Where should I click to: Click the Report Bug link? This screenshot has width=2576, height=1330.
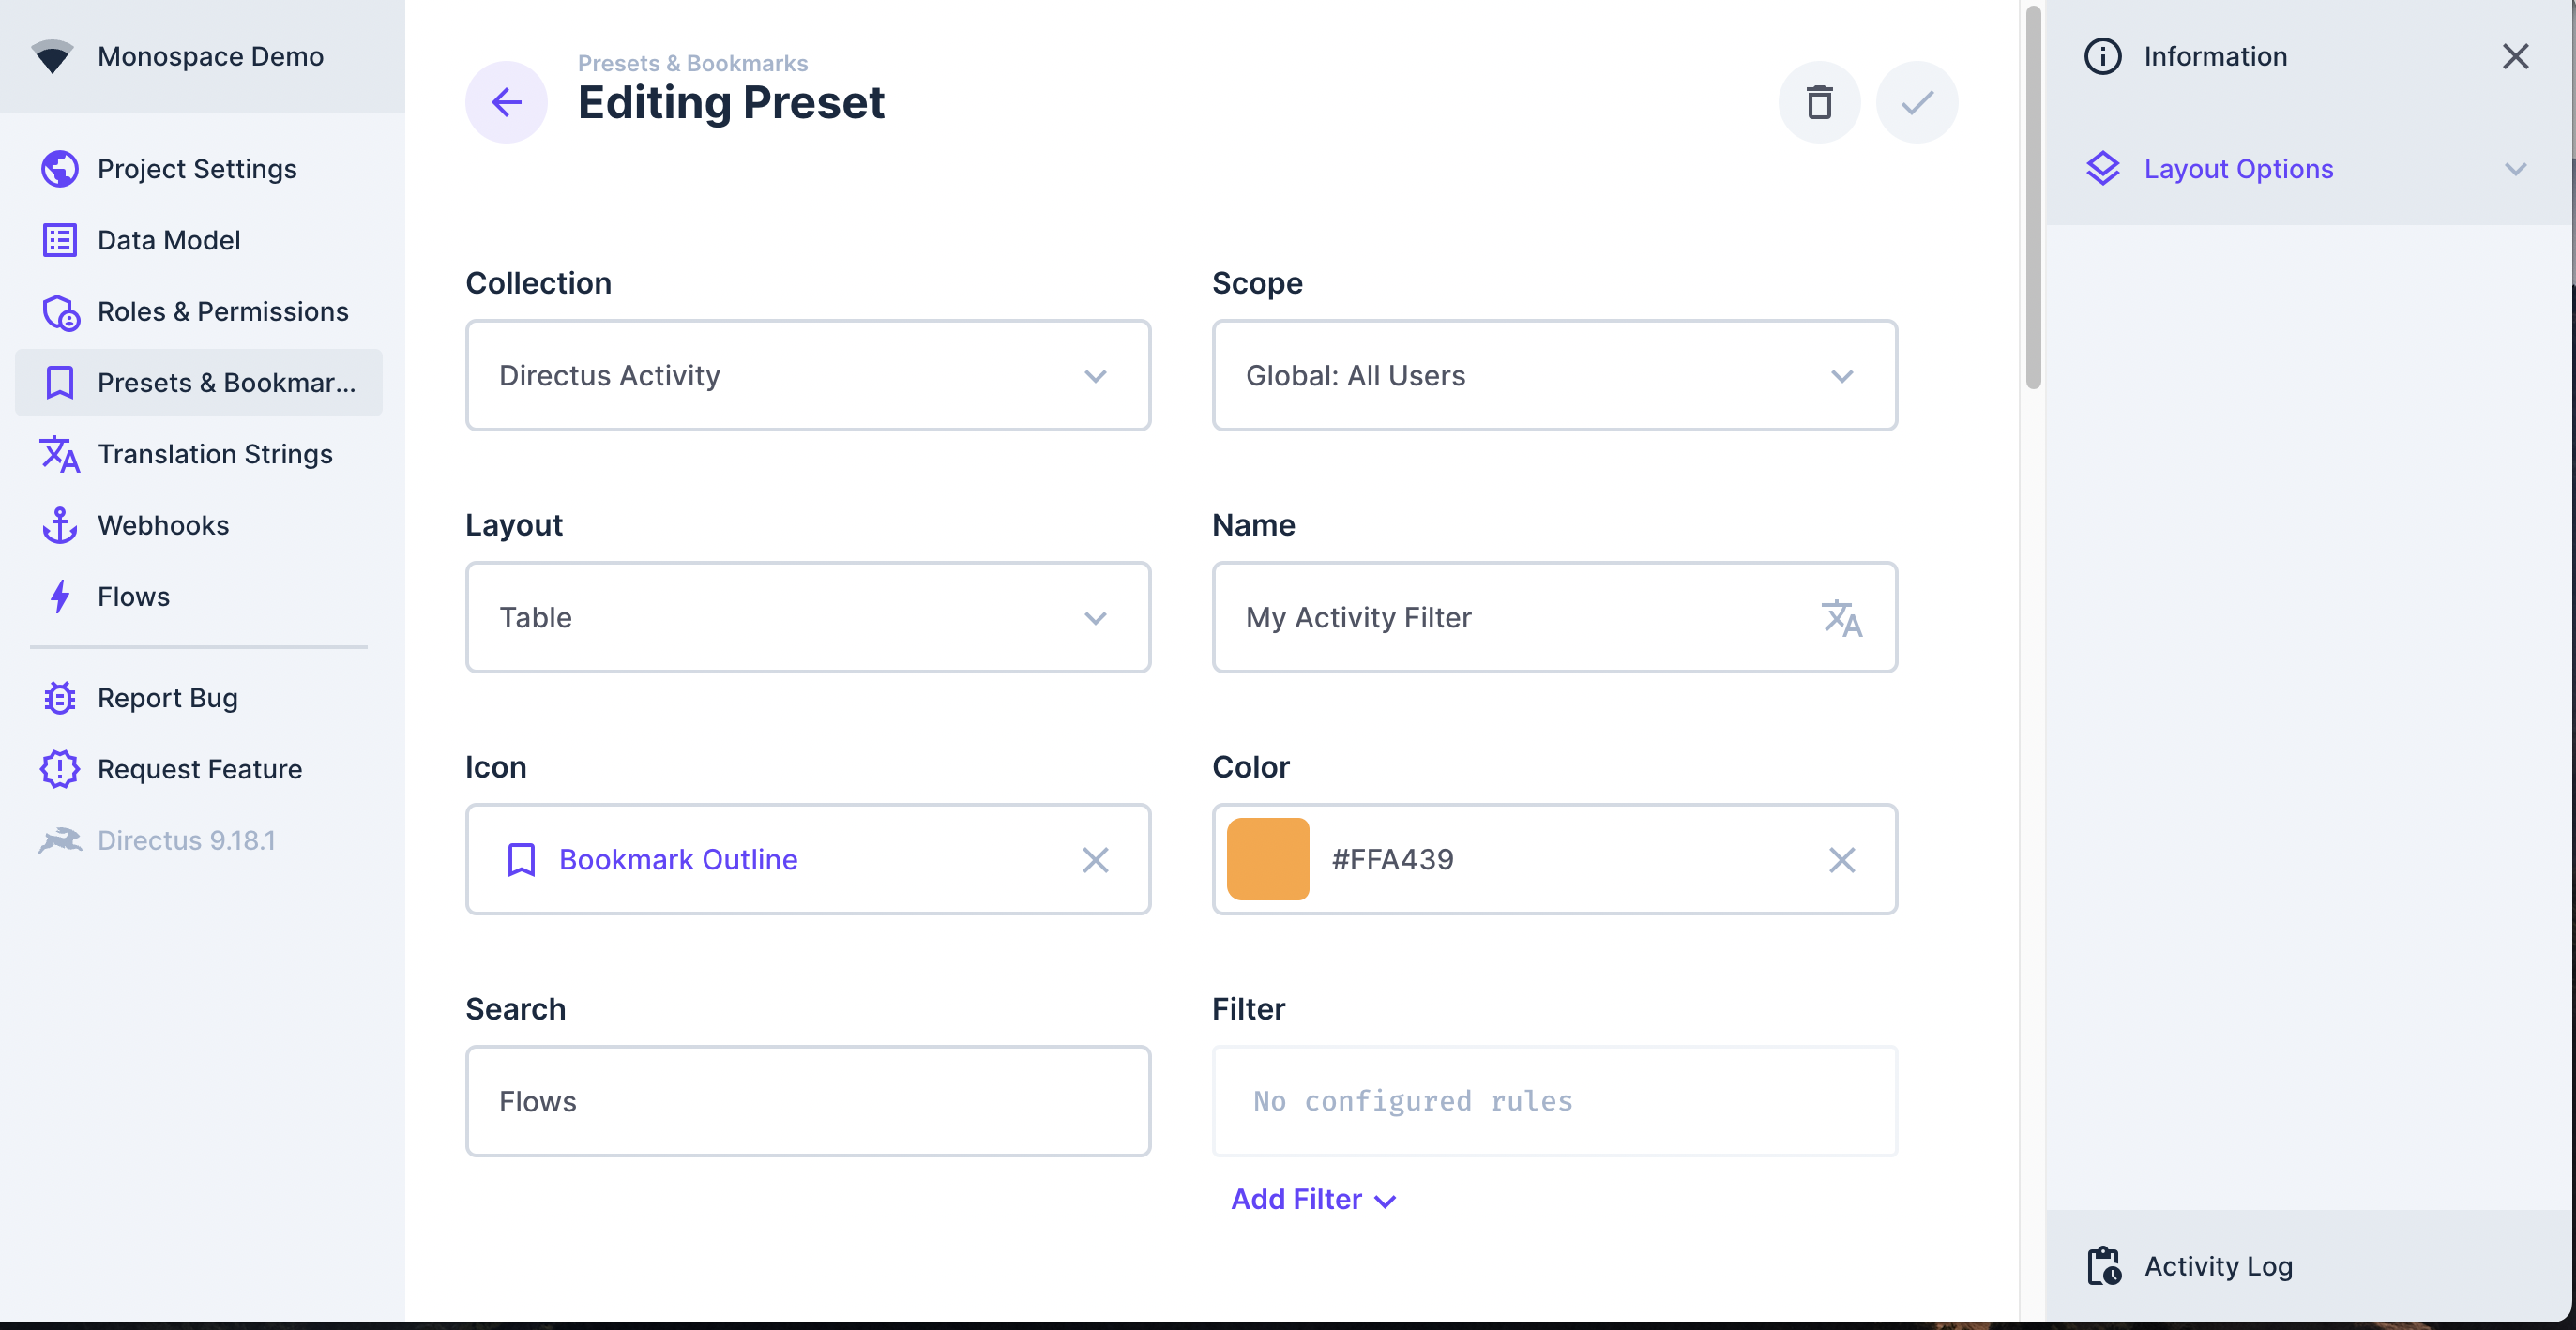point(198,698)
